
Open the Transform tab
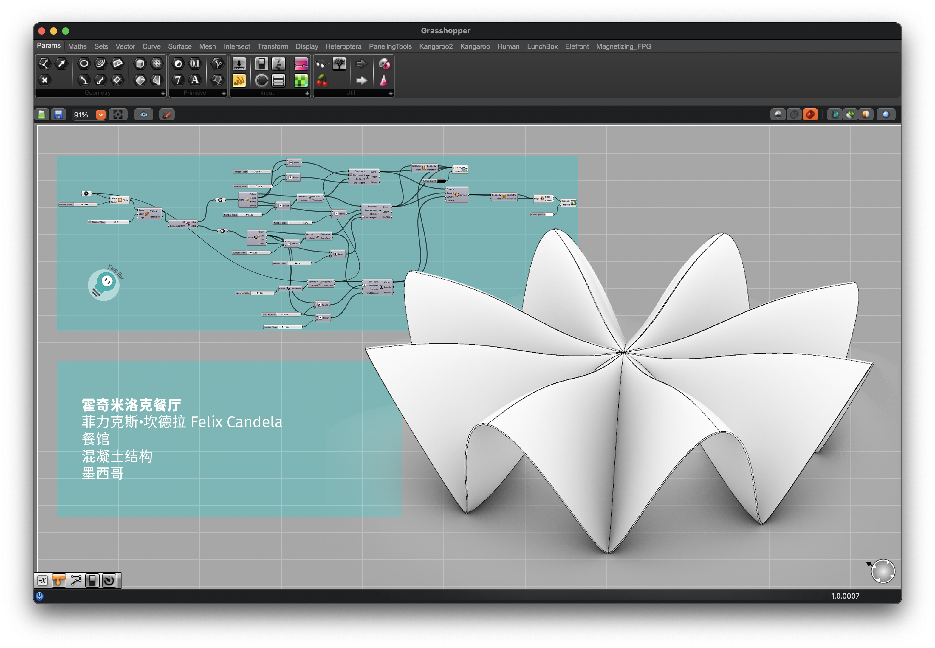273,47
